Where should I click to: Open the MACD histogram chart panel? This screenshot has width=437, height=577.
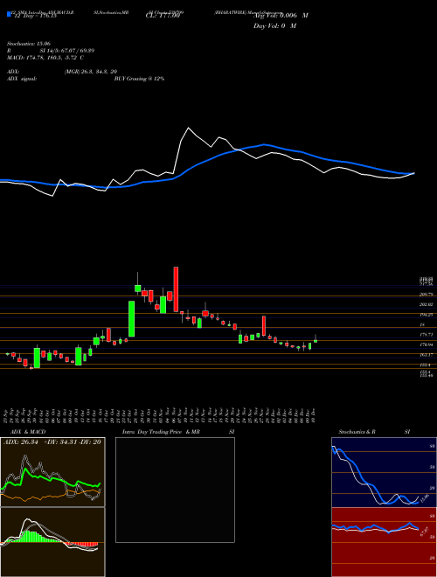pos(52,542)
